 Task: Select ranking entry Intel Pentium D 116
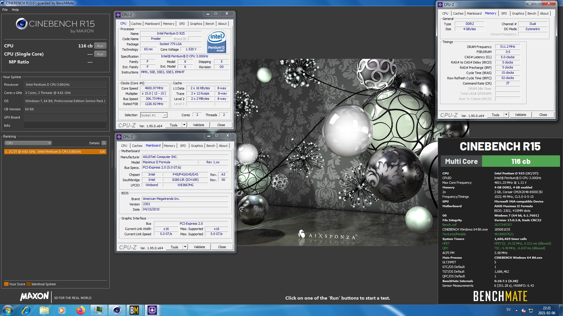tap(55, 152)
